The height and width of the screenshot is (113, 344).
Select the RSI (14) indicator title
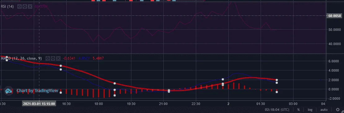[x=7, y=6]
